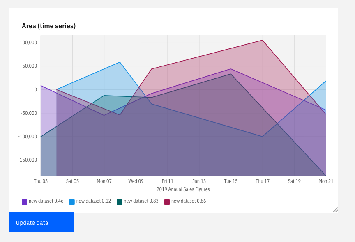Click the 'new dataset 0.86' legend label
The image size is (355, 242).
pyautogui.click(x=189, y=201)
